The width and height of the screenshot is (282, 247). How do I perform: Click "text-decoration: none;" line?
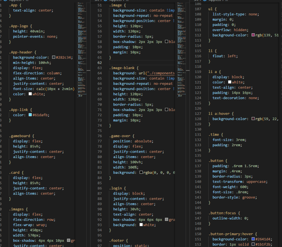coord(236,98)
